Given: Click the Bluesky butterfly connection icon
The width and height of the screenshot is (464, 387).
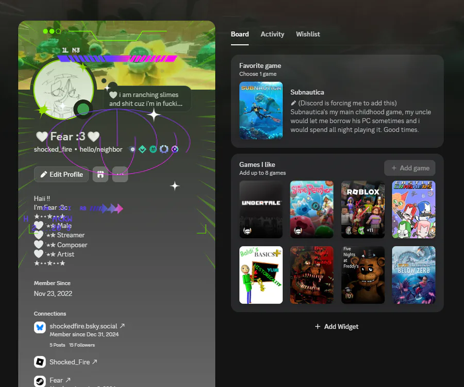Looking at the screenshot, I should 40,328.
